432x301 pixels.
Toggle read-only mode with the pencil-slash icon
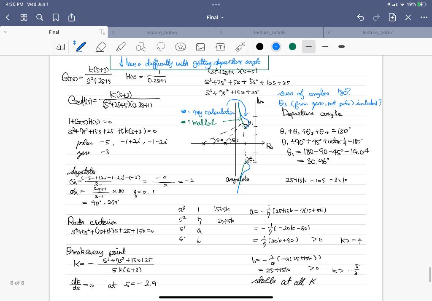pyautogui.click(x=408, y=18)
